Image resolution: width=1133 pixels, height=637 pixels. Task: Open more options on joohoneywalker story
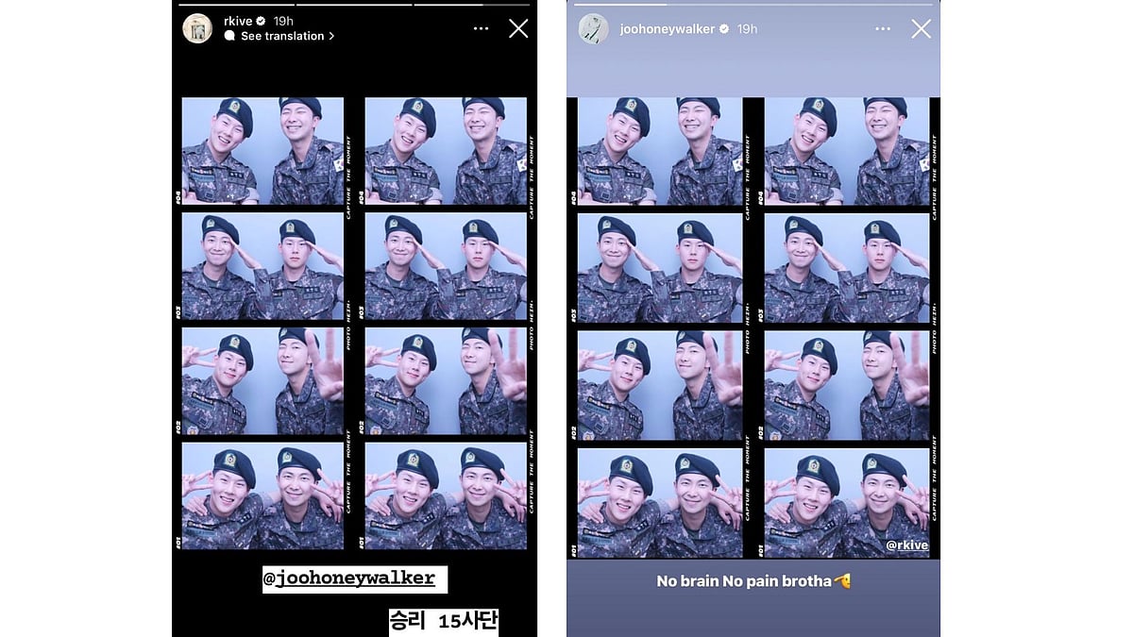883,29
